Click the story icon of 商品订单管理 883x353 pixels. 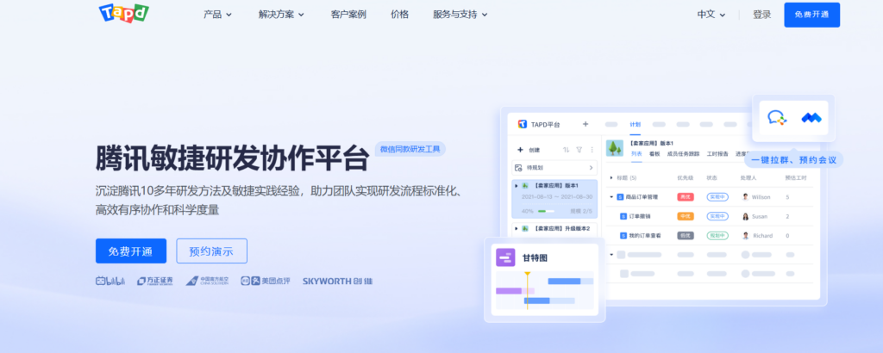[621, 197]
